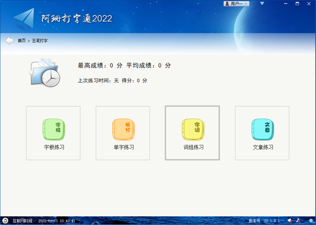Click 五笔打字 in the breadcrumb path

[39, 40]
